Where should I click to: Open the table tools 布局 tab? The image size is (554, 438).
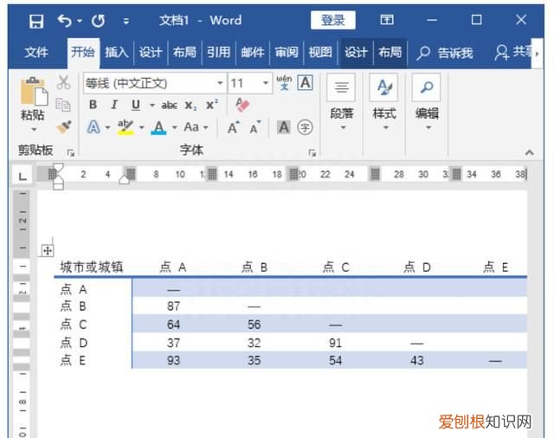click(x=390, y=53)
